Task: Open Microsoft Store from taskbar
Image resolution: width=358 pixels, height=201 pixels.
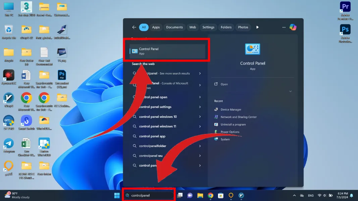Action: tap(220, 195)
